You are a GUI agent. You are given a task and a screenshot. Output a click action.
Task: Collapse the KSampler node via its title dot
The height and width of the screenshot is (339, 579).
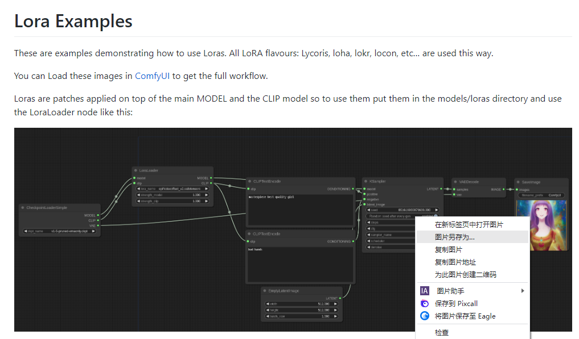(x=366, y=181)
